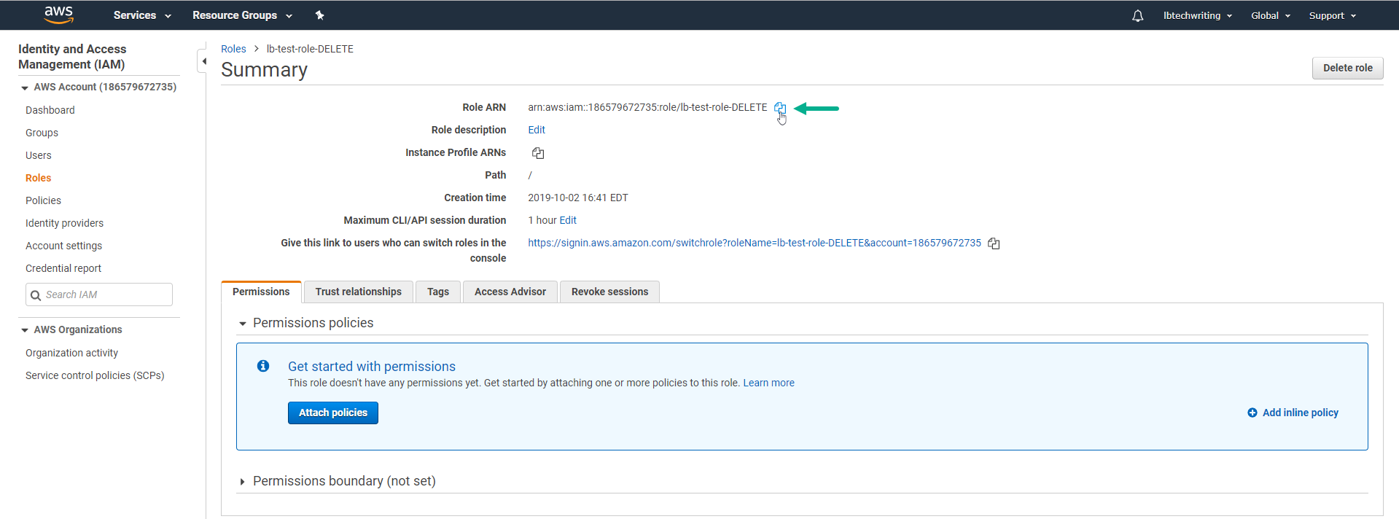
Task: Open the lbtechwriting account menu
Action: (x=1197, y=15)
